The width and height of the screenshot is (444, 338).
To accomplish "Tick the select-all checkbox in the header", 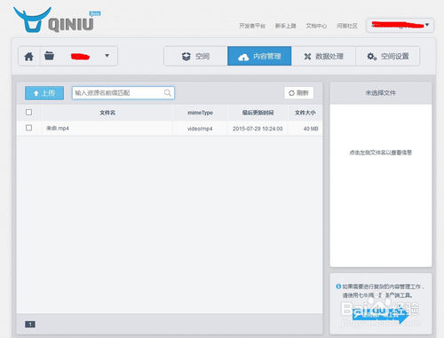I will (28, 113).
